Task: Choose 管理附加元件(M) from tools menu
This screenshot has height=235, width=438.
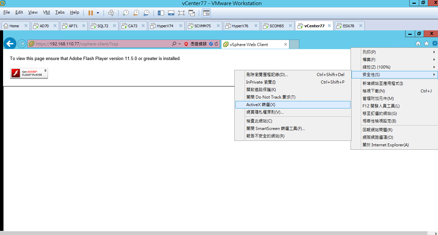Action: (x=395, y=99)
